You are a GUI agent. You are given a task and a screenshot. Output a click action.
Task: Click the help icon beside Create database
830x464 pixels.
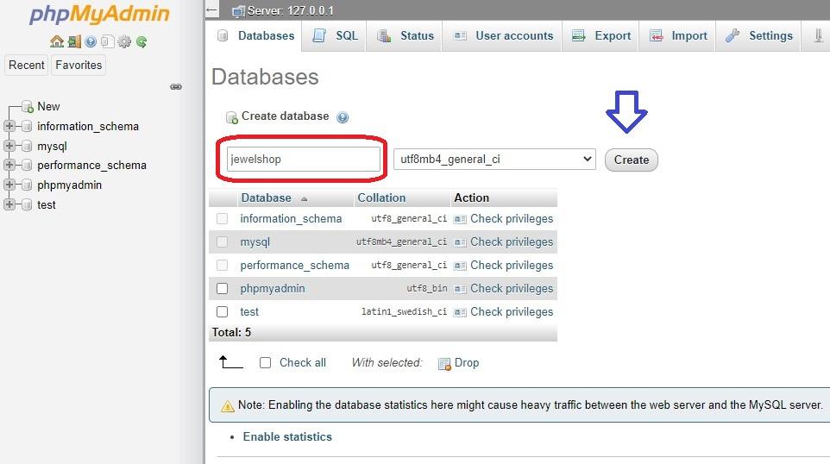(343, 117)
